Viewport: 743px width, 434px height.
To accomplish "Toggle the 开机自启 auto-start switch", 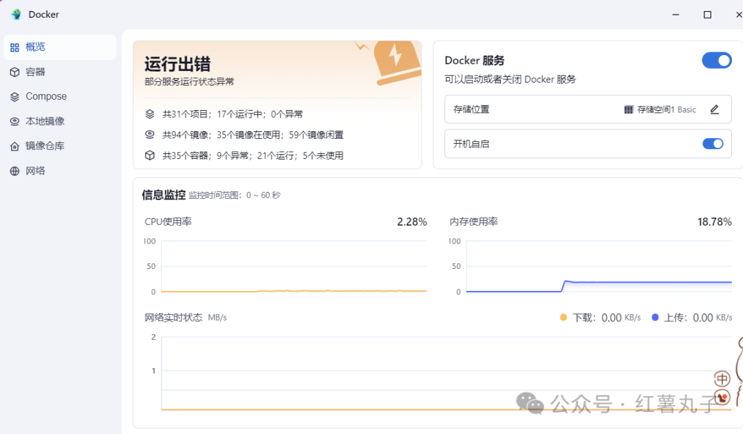I will [713, 144].
